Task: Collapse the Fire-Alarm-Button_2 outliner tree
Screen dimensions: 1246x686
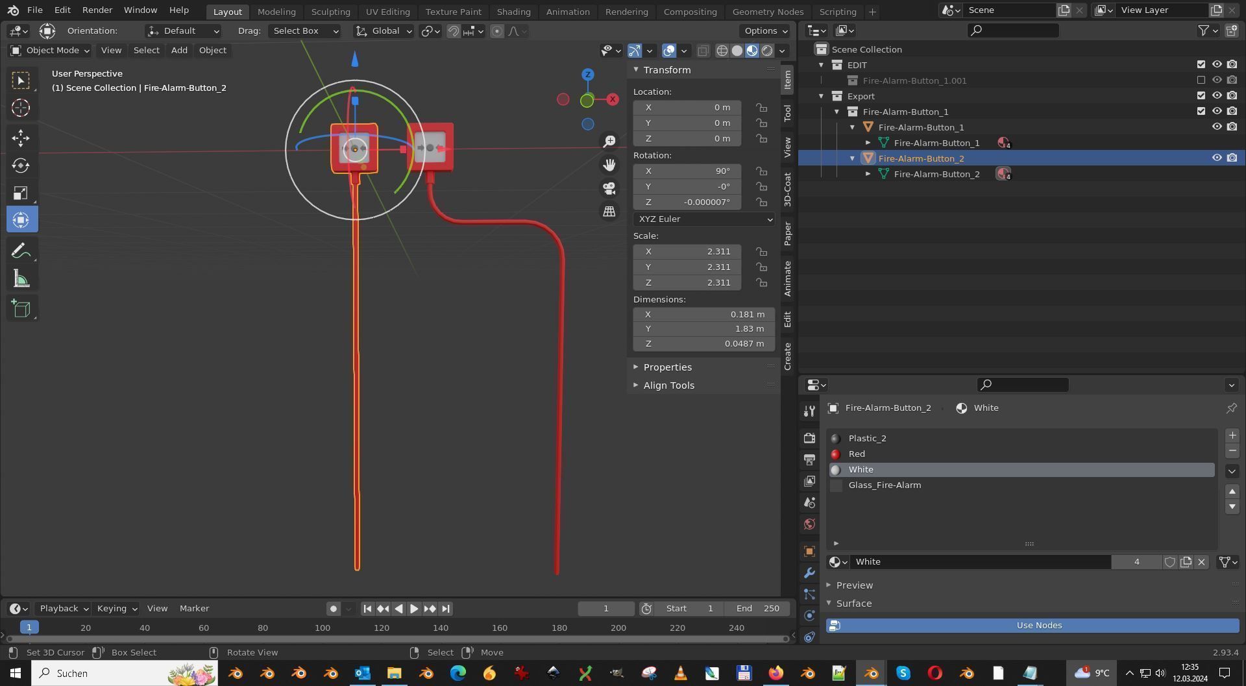Action: pyautogui.click(x=853, y=158)
